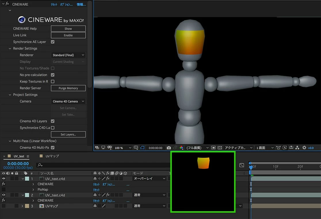Click the always preview this view icon
Image resolution: width=321 pixels, height=219 pixels.
[x=97, y=148]
